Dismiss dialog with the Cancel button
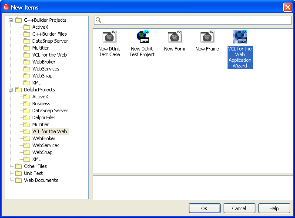 point(239,208)
